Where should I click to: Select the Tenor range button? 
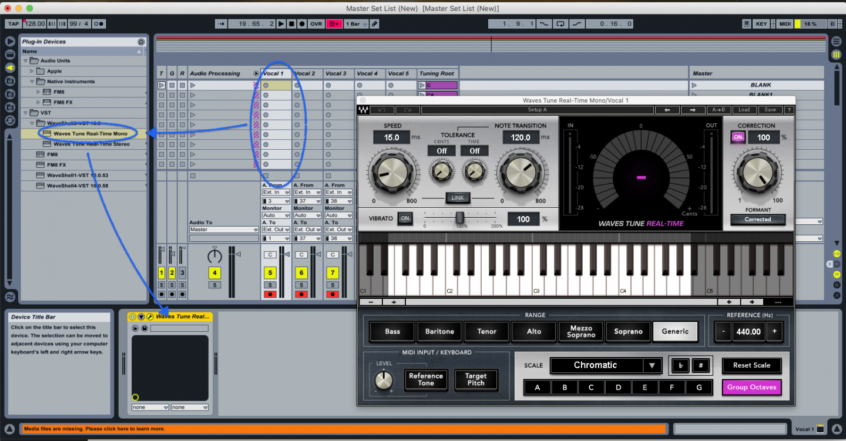point(487,332)
